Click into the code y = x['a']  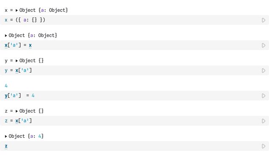(x=18, y=70)
